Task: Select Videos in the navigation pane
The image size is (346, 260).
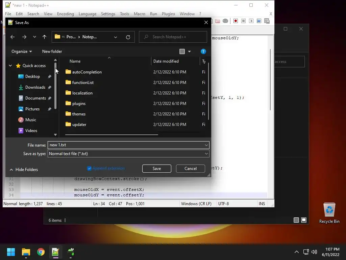Action: click(x=31, y=131)
